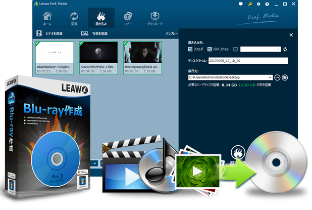Expand the bottom bar dropdown arrow

pos(95,163)
